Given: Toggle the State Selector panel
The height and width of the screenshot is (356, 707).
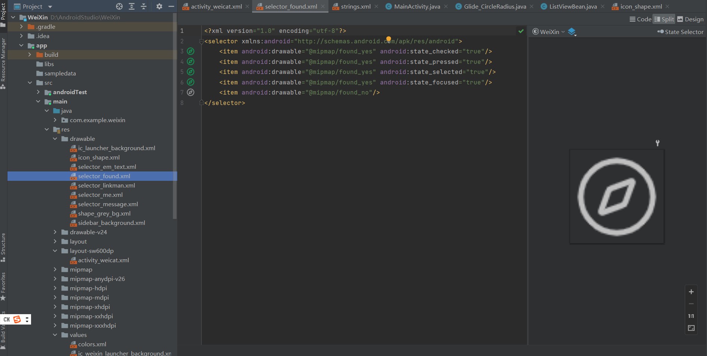Looking at the screenshot, I should point(680,32).
